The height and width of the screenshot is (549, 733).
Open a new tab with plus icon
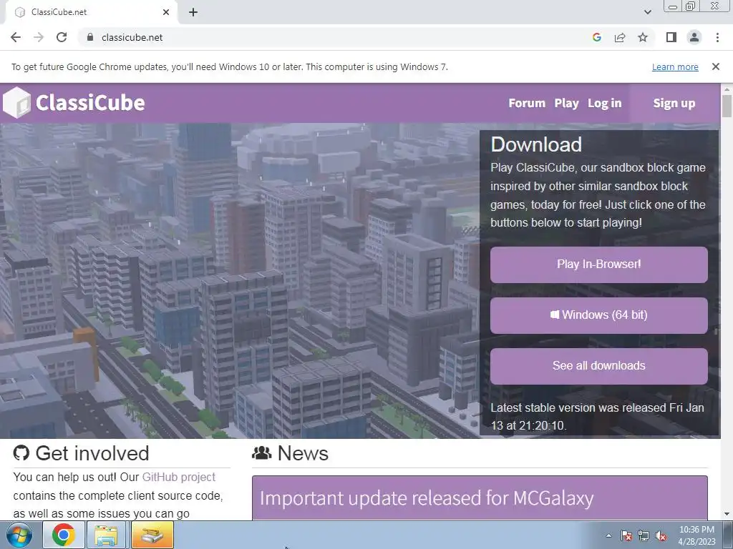[193, 12]
